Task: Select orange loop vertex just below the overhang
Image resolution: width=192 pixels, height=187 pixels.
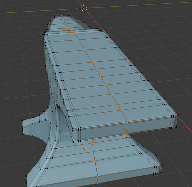Action: 92,143
